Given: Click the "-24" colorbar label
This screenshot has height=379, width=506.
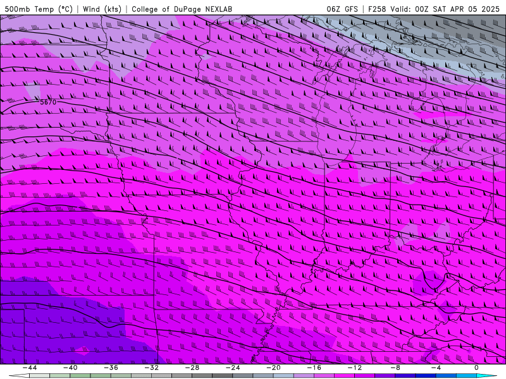Looking at the screenshot, I should coord(233,368).
